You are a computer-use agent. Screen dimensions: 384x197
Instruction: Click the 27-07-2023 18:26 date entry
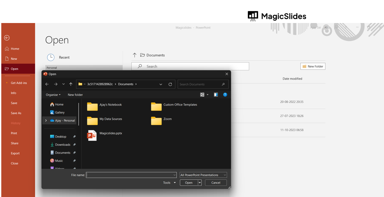292,116
